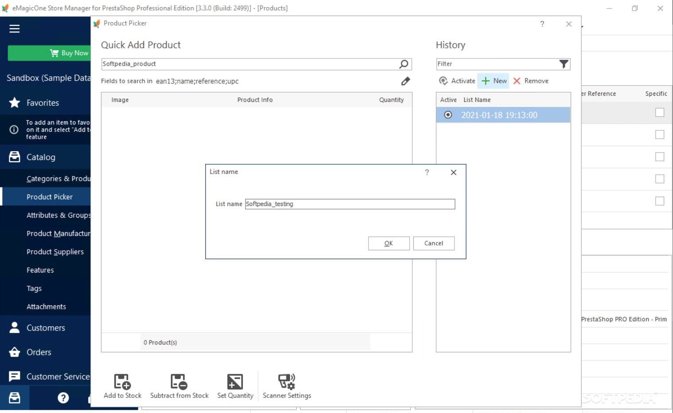The width and height of the screenshot is (673, 413).
Task: Tick third Specific checkbox in Products window
Action: pos(660,157)
